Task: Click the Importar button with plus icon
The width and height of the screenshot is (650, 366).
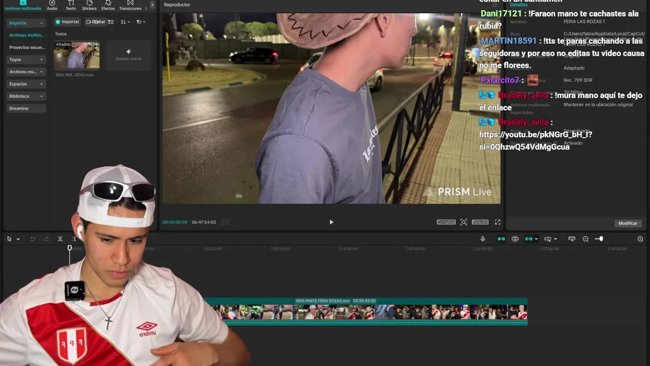Action: [68, 22]
